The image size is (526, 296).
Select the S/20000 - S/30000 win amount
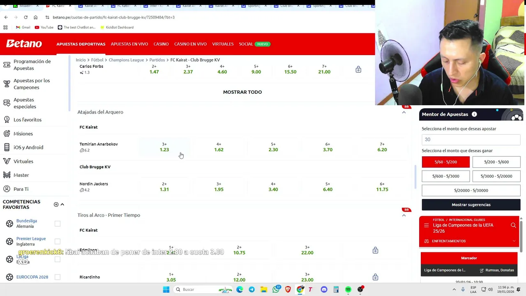coord(471,190)
